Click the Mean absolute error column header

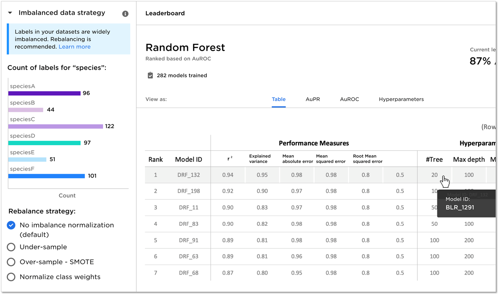(x=298, y=159)
